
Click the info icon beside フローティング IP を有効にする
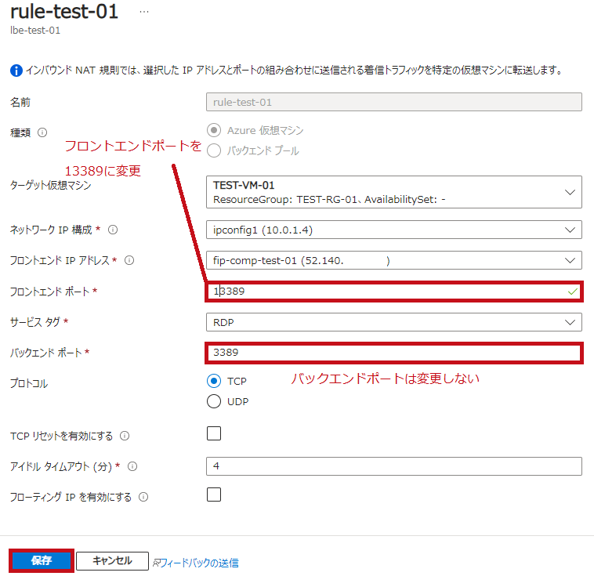[143, 497]
